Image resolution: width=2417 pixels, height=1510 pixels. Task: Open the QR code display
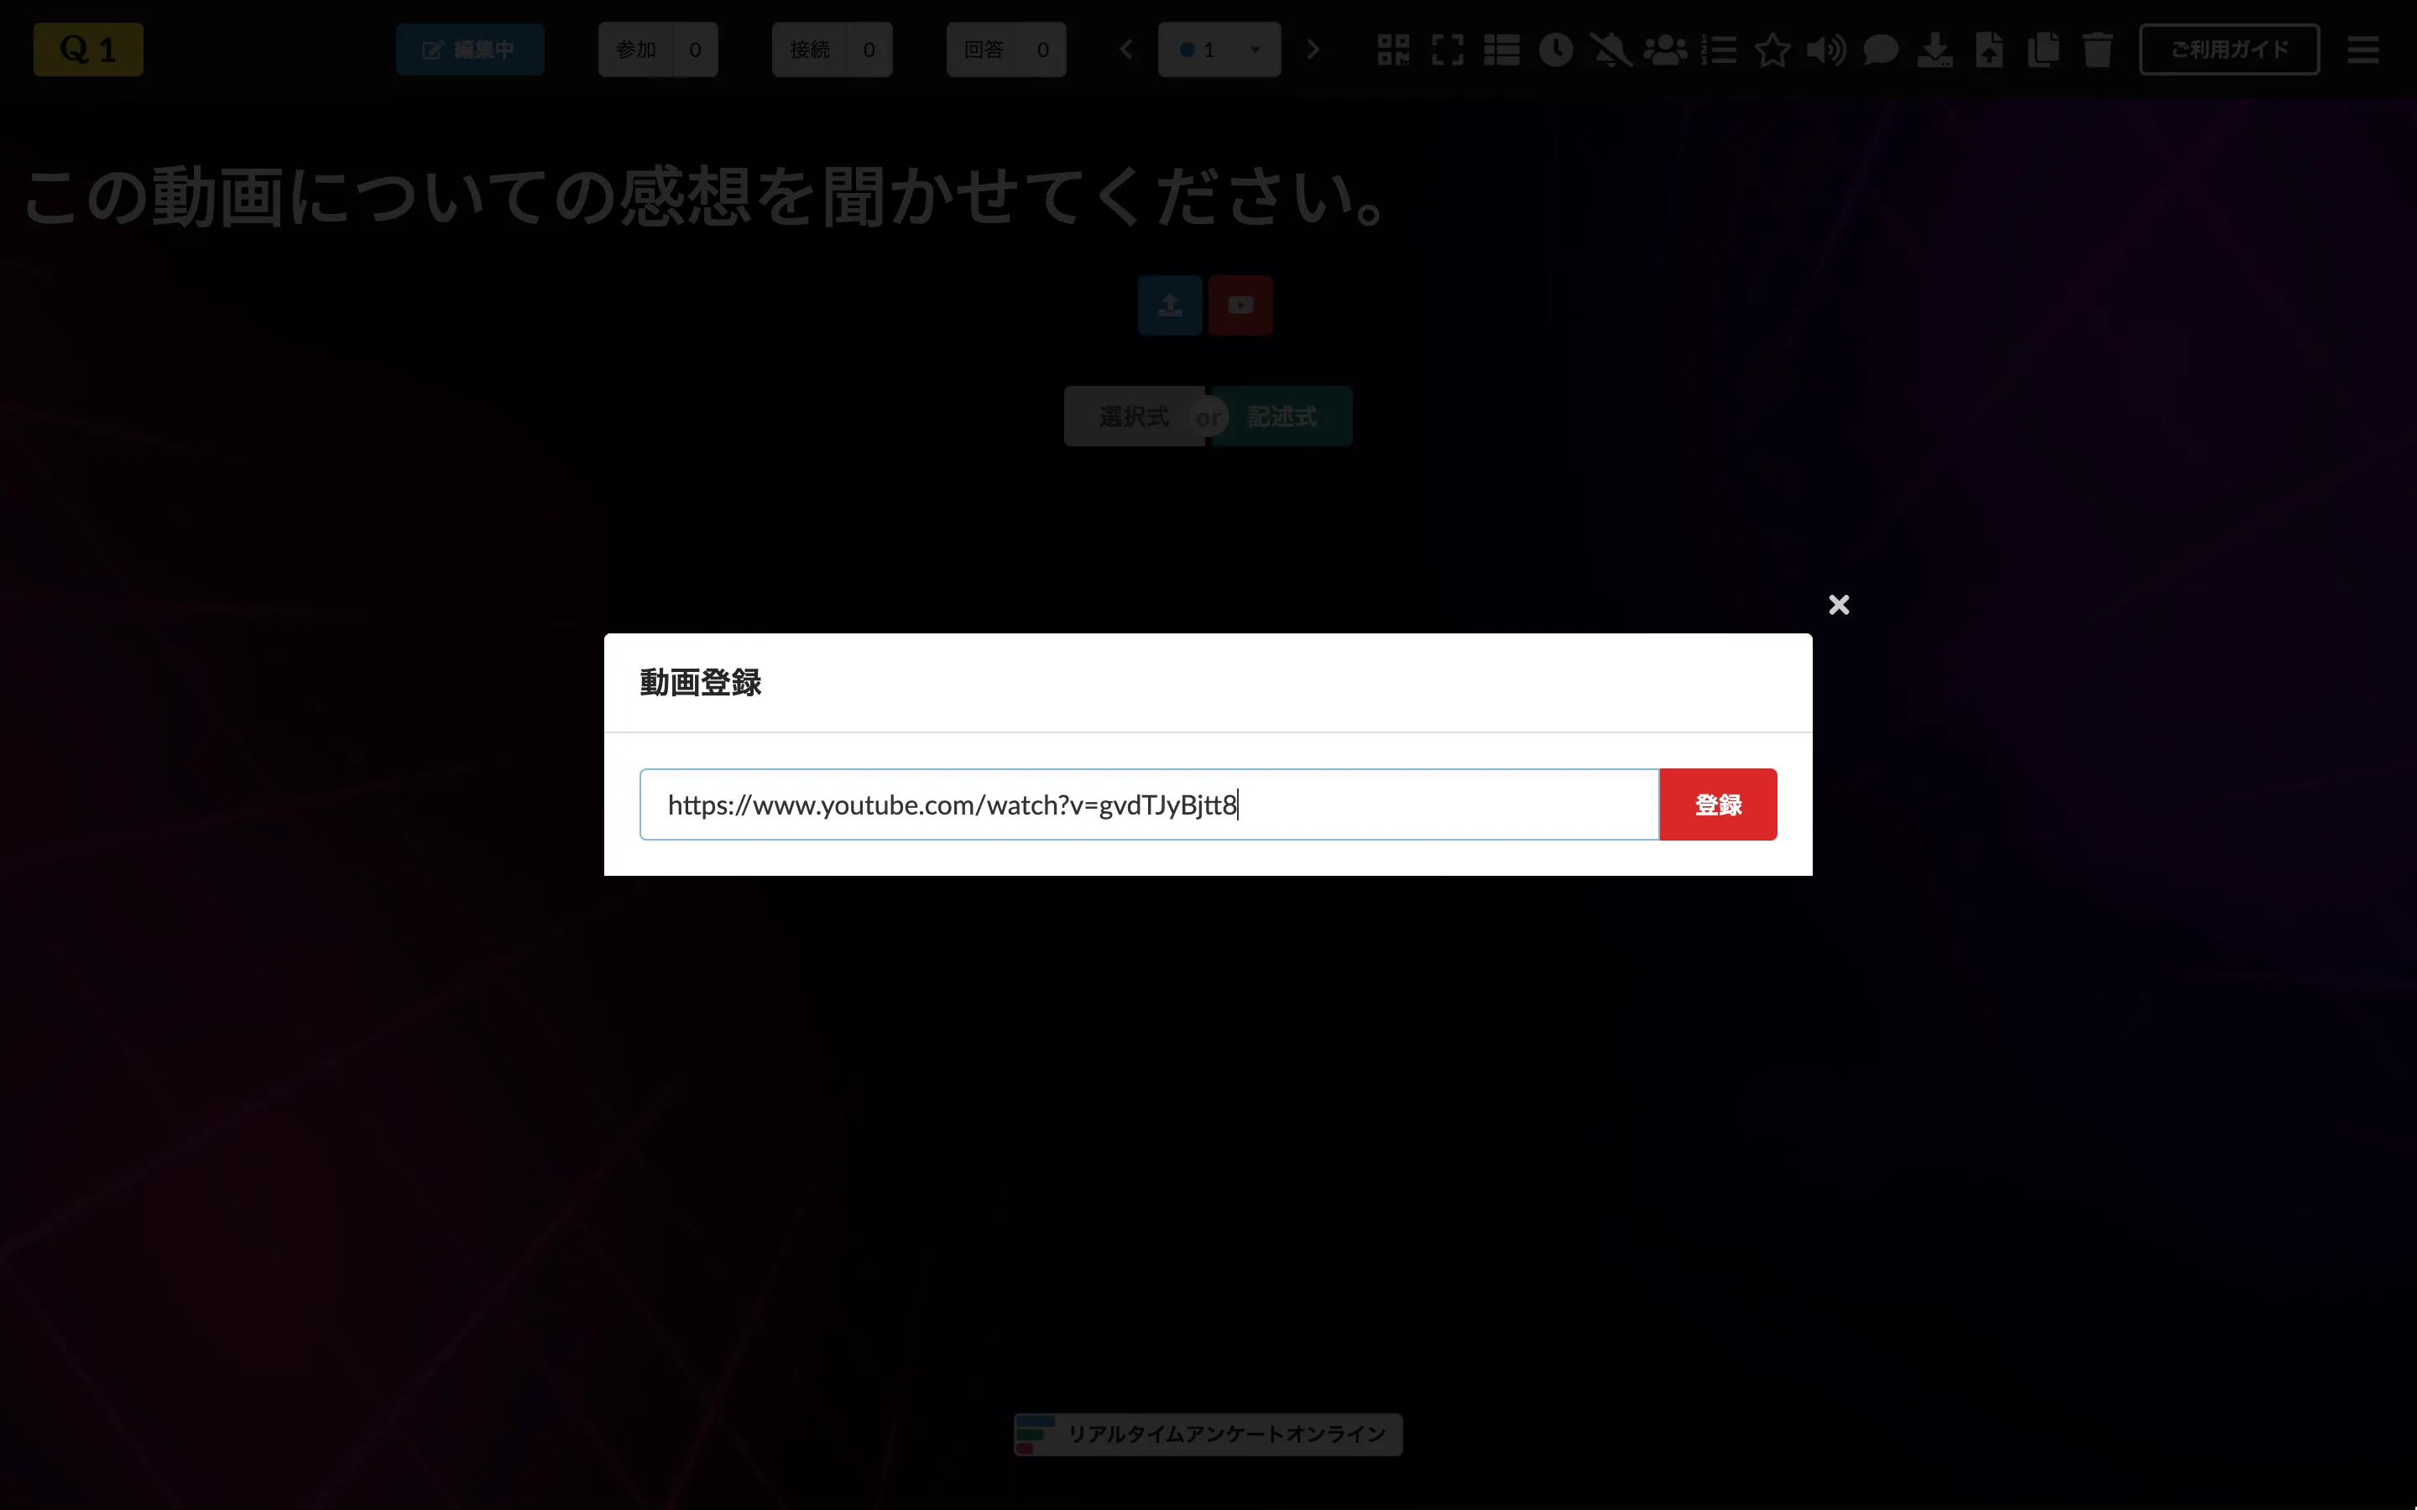(1392, 49)
